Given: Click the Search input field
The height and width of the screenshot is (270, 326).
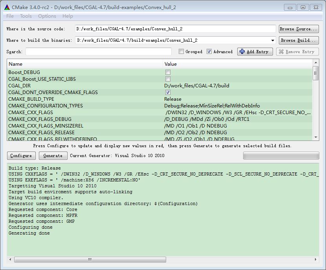Looking at the screenshot, I should click(99, 52).
